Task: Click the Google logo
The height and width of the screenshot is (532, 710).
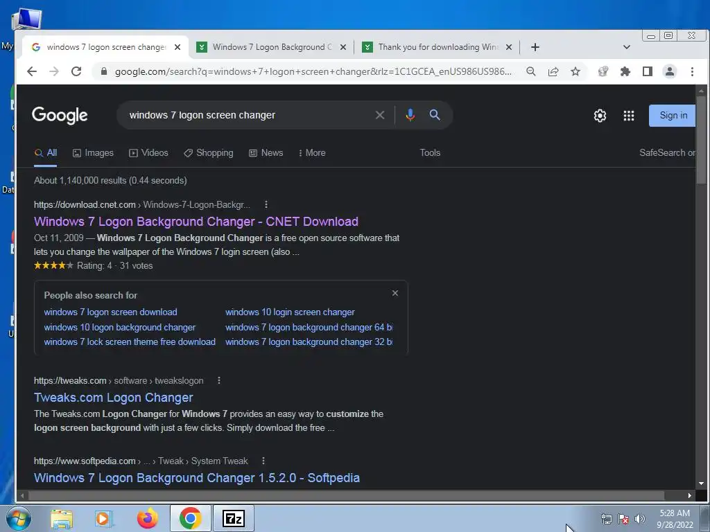Action: coord(60,116)
